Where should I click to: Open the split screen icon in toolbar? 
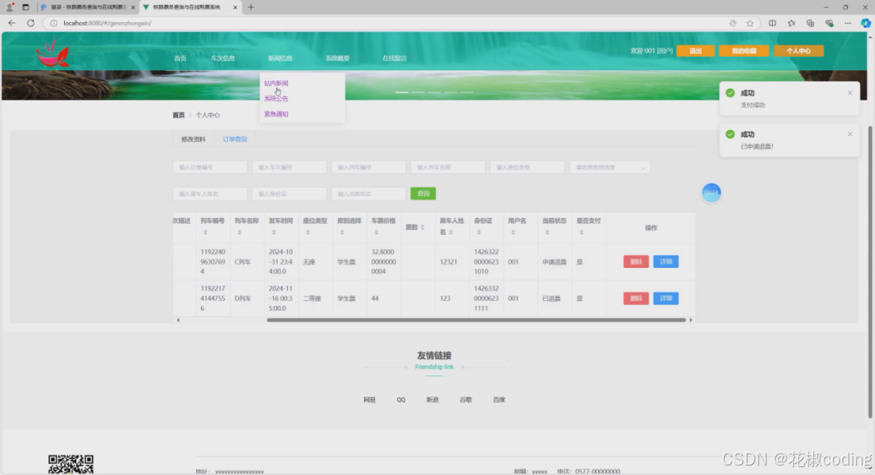(x=772, y=24)
